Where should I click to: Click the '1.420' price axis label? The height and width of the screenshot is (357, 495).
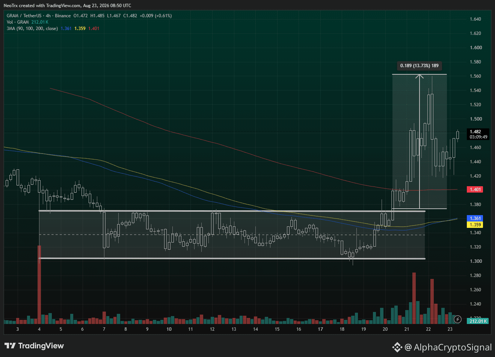click(475, 176)
